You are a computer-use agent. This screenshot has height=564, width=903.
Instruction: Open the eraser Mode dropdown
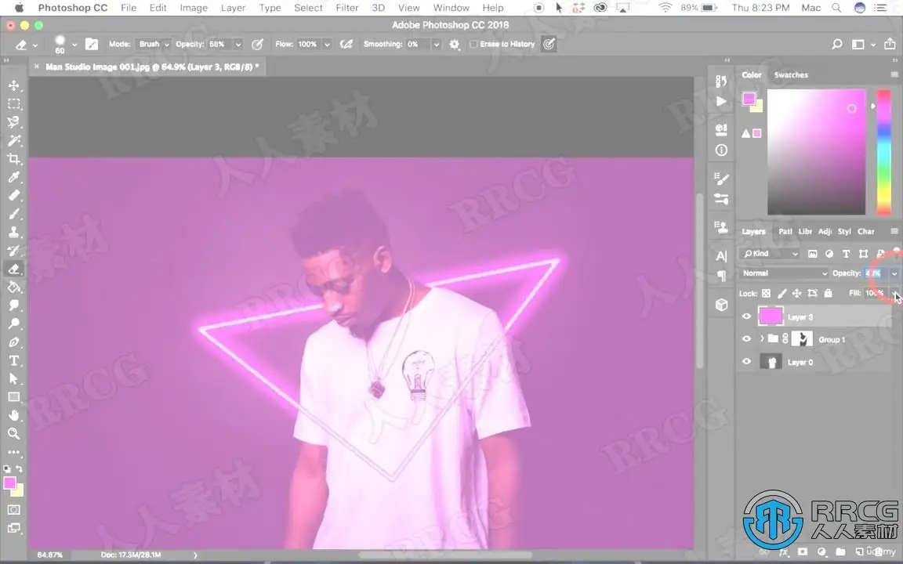(153, 45)
